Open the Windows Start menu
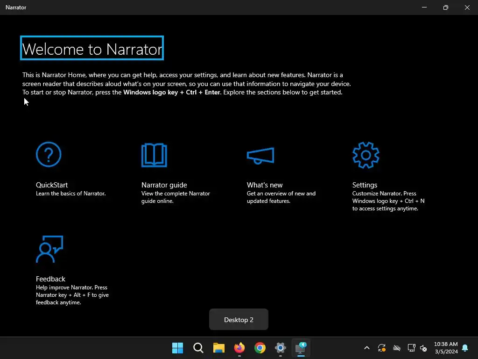478x359 pixels. click(177, 348)
